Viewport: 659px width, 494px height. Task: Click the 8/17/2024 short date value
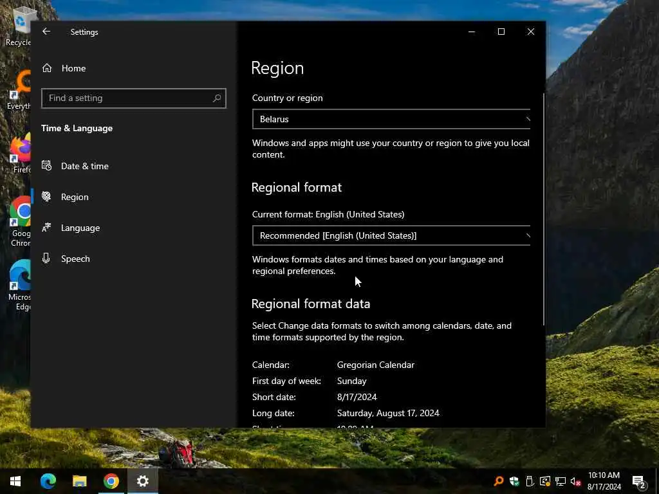pyautogui.click(x=357, y=397)
